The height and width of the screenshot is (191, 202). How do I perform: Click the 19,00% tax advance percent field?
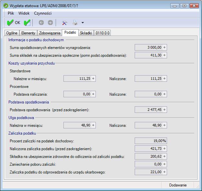pyautogui.click(x=151, y=141)
